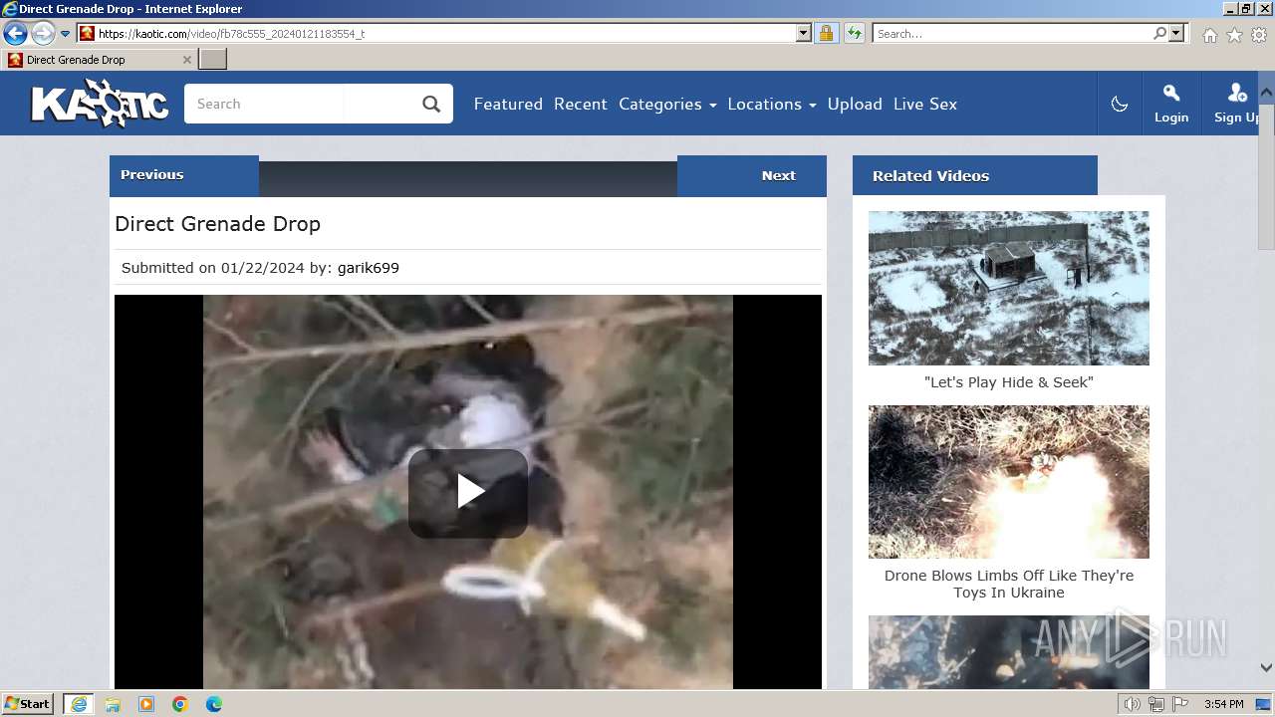The width and height of the screenshot is (1275, 717).
Task: Open Favorites star icon
Action: [1234, 35]
